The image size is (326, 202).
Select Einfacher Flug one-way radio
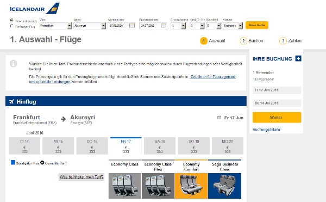point(12,26)
